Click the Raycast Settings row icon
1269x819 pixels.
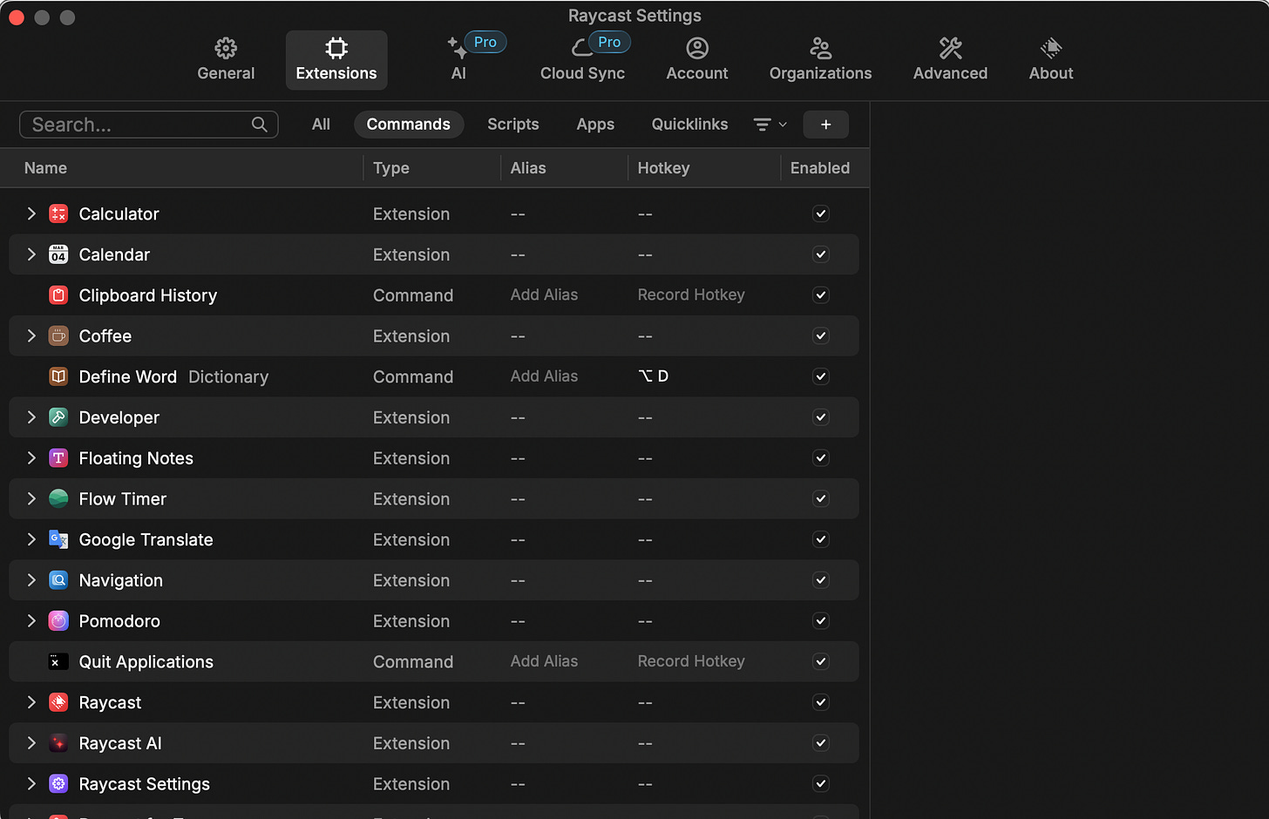58,783
